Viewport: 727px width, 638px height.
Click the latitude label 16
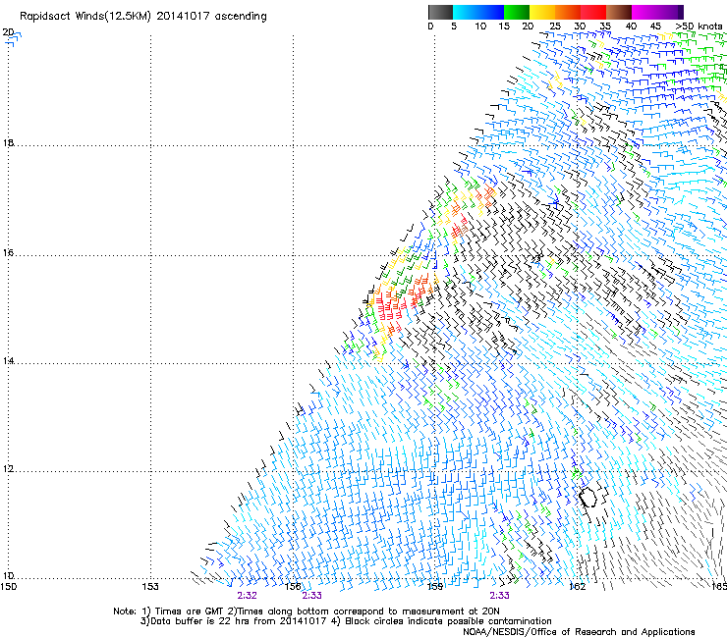tap(8, 252)
